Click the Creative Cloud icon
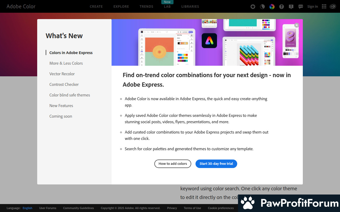The height and width of the screenshot is (212, 340). (x=333, y=7)
